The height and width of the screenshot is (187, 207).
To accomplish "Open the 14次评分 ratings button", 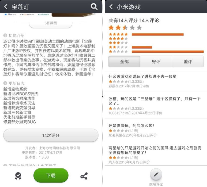I will (x=51, y=135).
